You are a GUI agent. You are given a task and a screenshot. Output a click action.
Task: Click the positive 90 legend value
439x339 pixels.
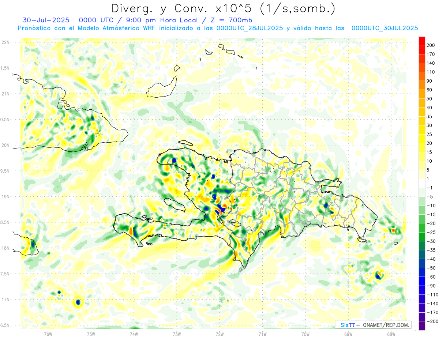[429, 81]
